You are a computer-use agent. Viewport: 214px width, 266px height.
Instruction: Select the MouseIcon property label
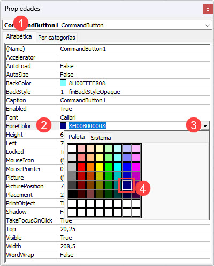click(x=20, y=160)
